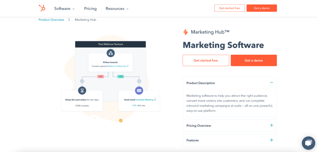Collapse the Product Description section
The height and width of the screenshot is (152, 317).
[230, 83]
